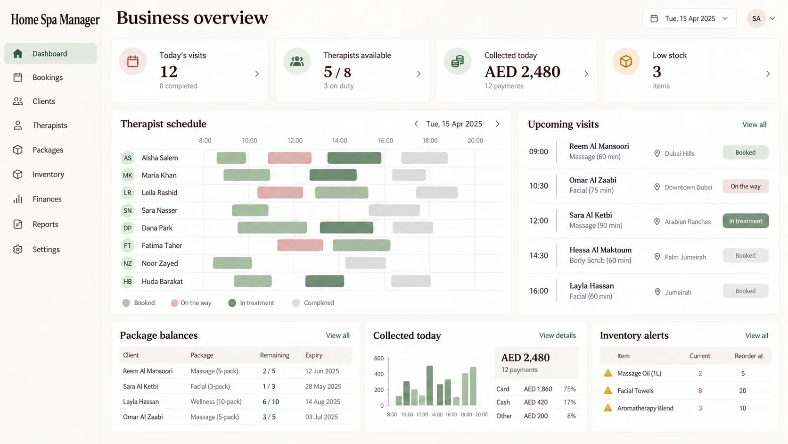This screenshot has width=788, height=444.
Task: Expand the SA user account menu
Action: pos(762,18)
